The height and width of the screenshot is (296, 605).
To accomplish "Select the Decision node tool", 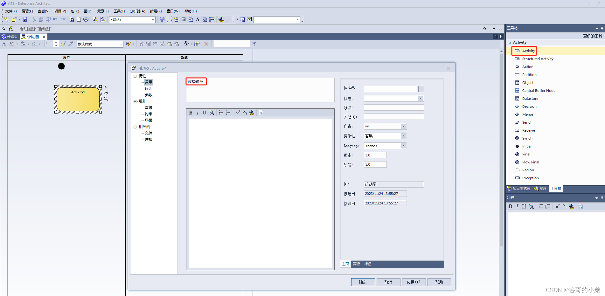I will pyautogui.click(x=529, y=107).
